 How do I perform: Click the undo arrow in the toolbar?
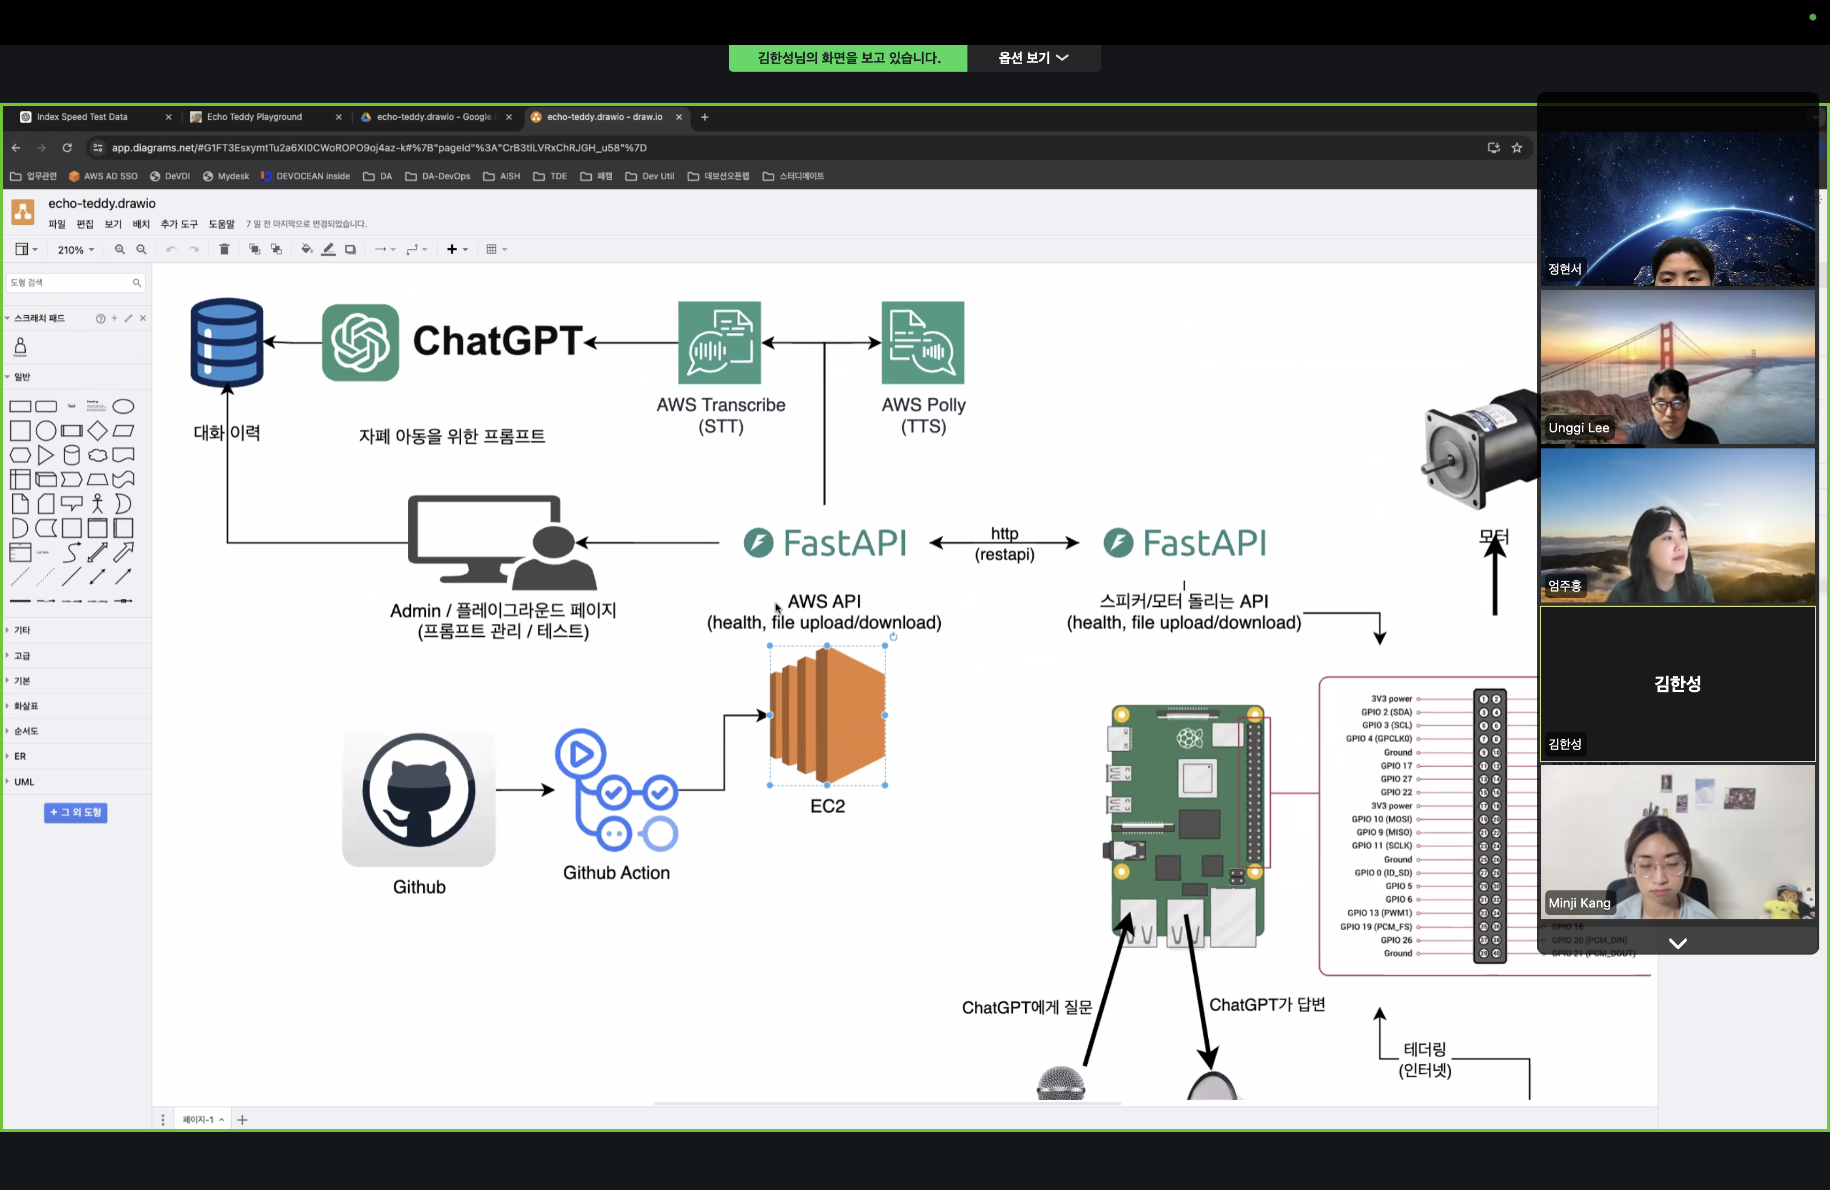click(171, 249)
